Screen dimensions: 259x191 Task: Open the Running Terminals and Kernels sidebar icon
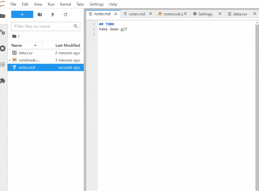pos(2,48)
